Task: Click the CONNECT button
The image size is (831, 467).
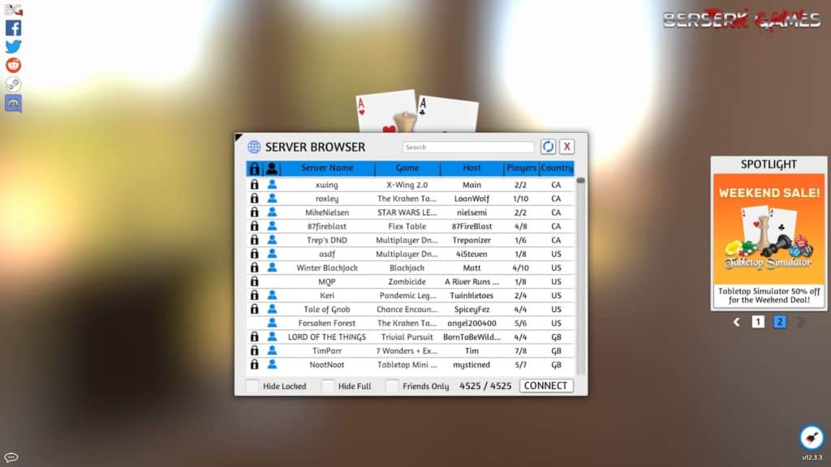Action: (x=546, y=386)
